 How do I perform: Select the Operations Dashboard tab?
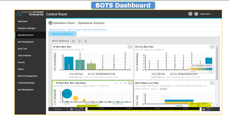[x=62, y=34]
